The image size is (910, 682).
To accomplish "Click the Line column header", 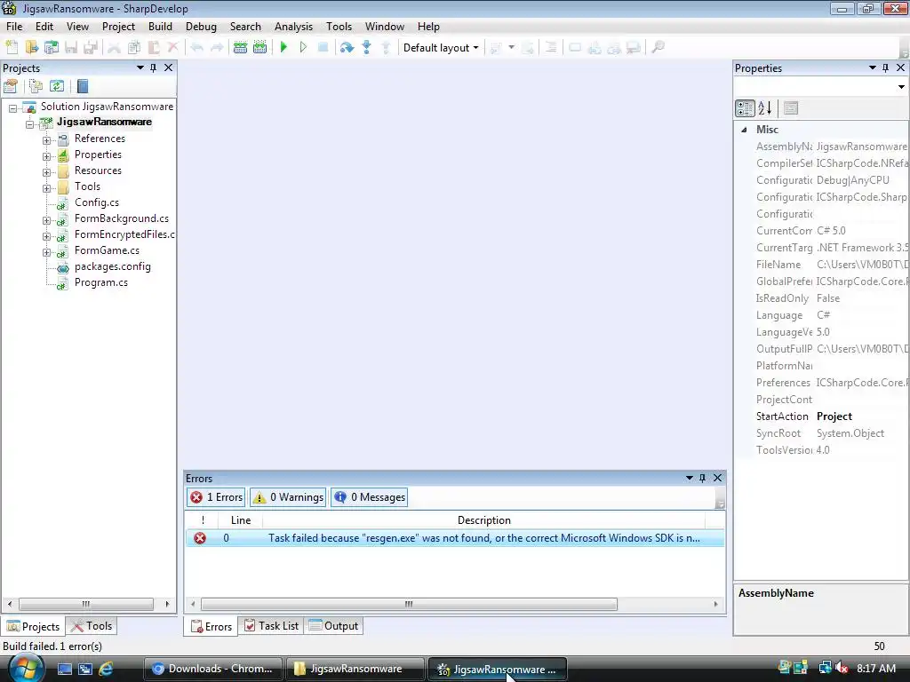I will tap(240, 520).
